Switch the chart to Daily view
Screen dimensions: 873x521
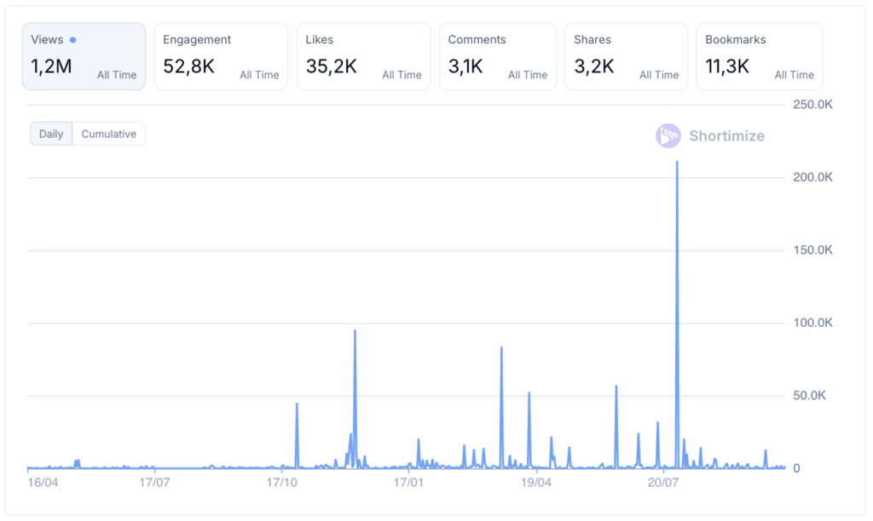click(x=51, y=134)
